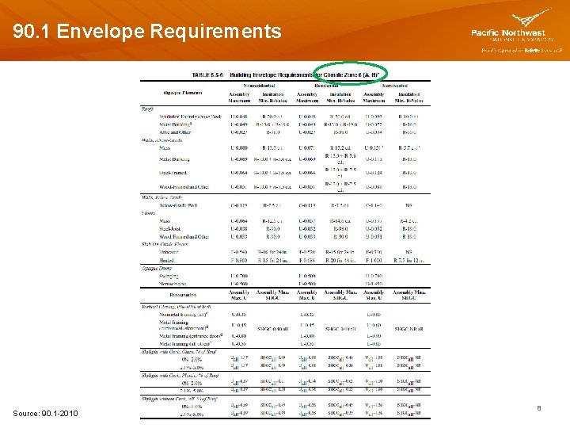The image size is (570, 428).
Task: Click the 'Swinging' door row label
Action: 169,277
